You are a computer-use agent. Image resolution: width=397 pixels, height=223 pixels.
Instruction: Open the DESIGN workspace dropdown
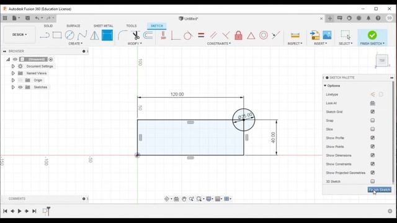[19, 35]
